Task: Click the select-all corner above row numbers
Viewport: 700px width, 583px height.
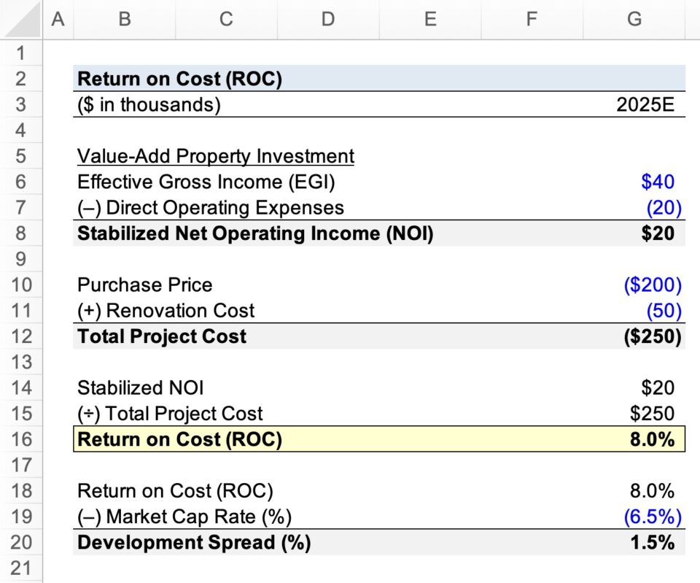Action: (x=21, y=20)
